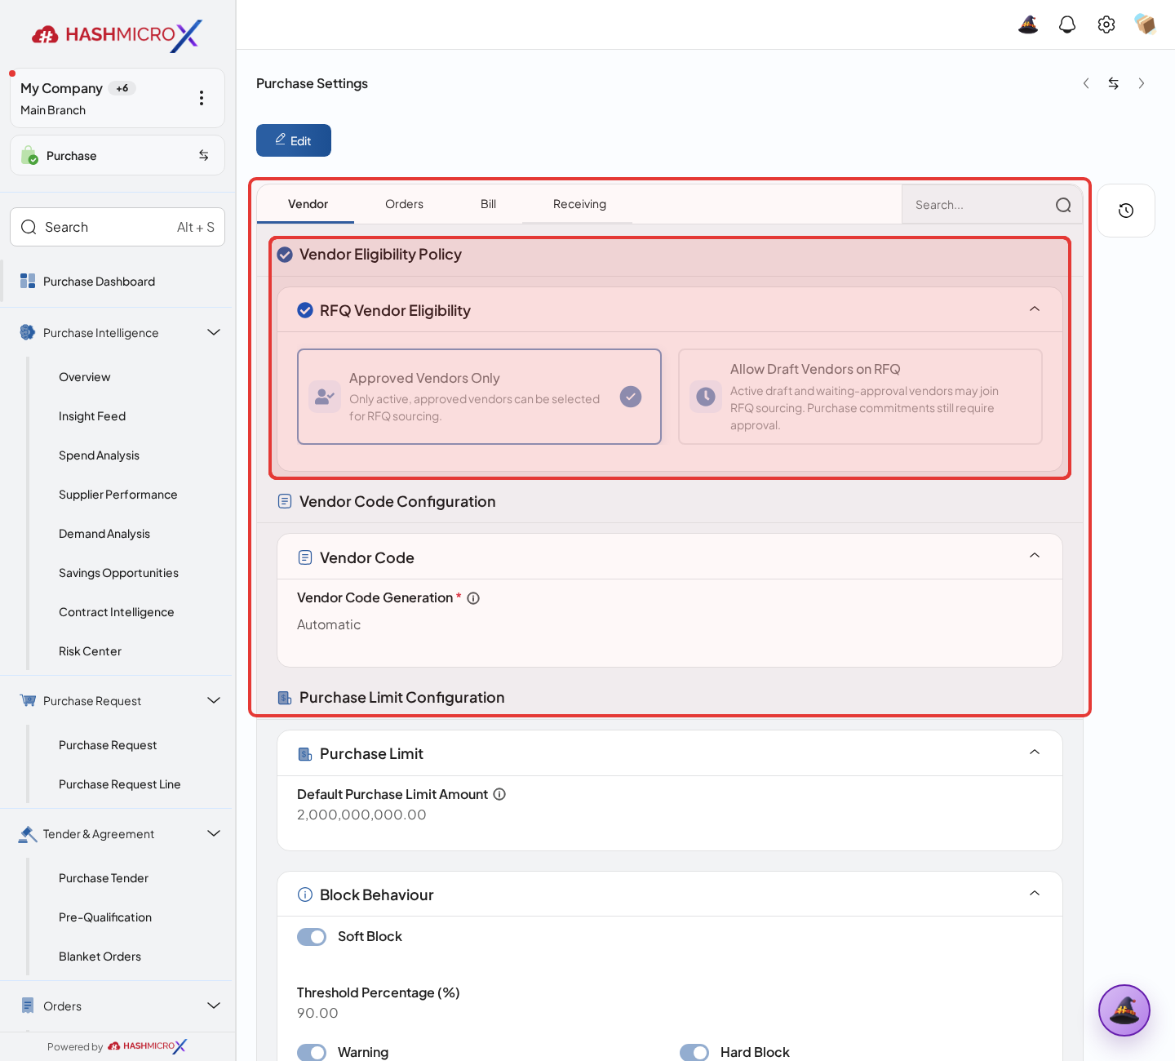The image size is (1175, 1061).
Task: Switch to the Bill tab
Action: point(488,204)
